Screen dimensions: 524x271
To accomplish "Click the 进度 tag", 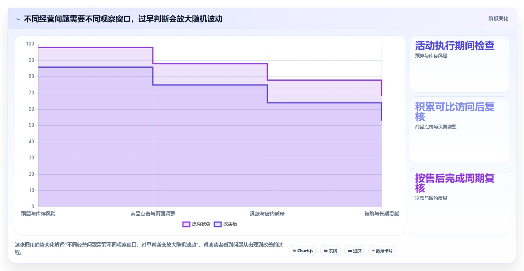I will coord(354,251).
